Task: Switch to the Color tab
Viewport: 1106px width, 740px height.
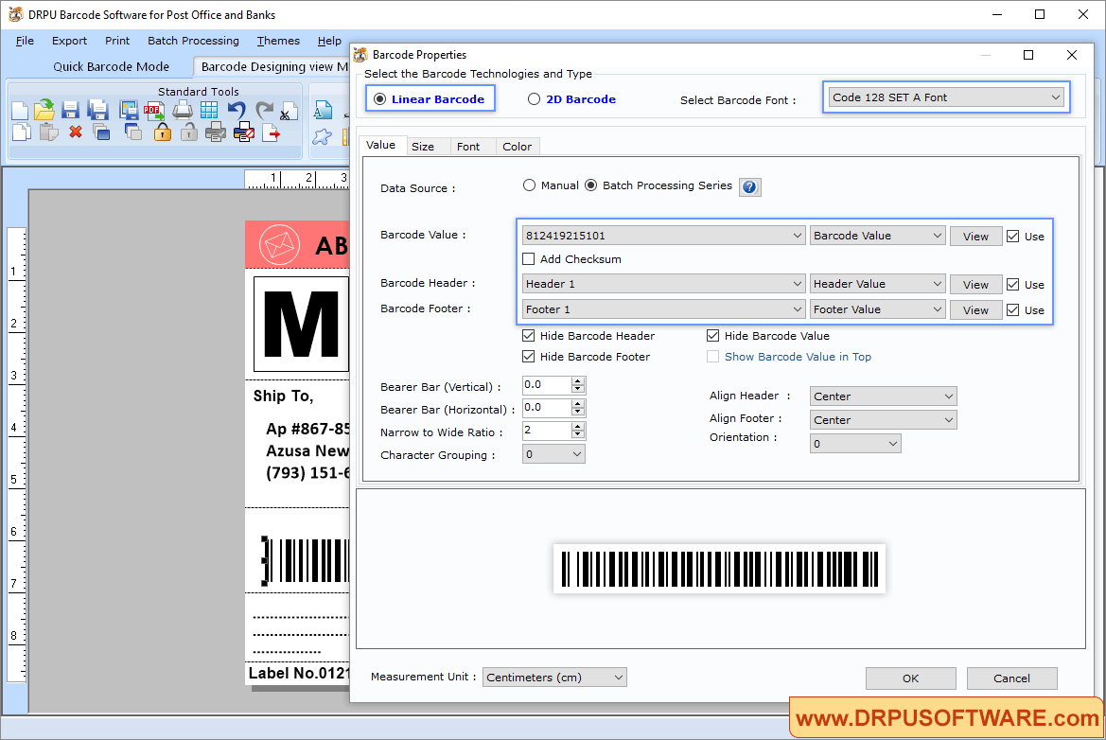Action: point(517,146)
